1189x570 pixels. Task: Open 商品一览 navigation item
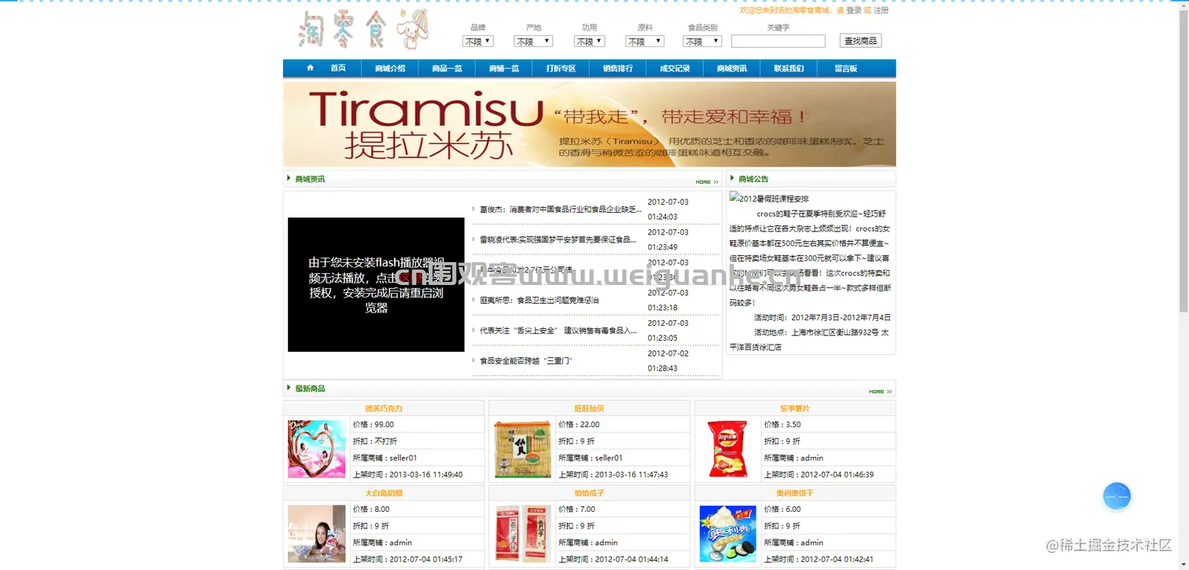pos(447,68)
